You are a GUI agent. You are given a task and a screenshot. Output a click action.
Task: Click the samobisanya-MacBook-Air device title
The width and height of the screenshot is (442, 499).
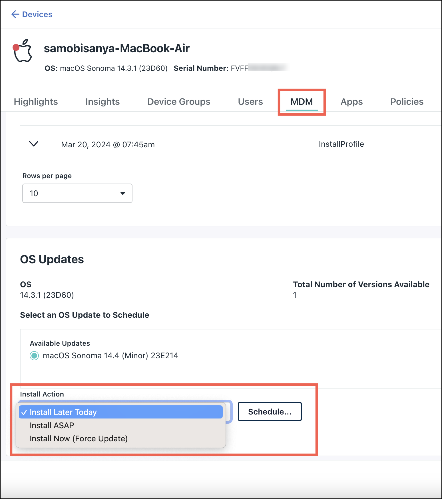[x=116, y=48]
